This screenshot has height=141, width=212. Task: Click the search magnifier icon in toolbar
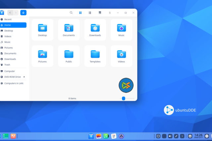coord(71,13)
